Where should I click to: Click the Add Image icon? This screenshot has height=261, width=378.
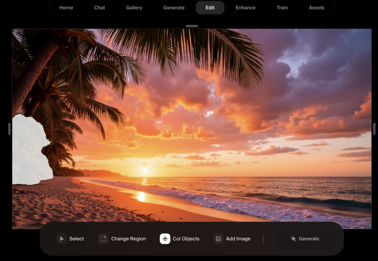[x=218, y=239]
